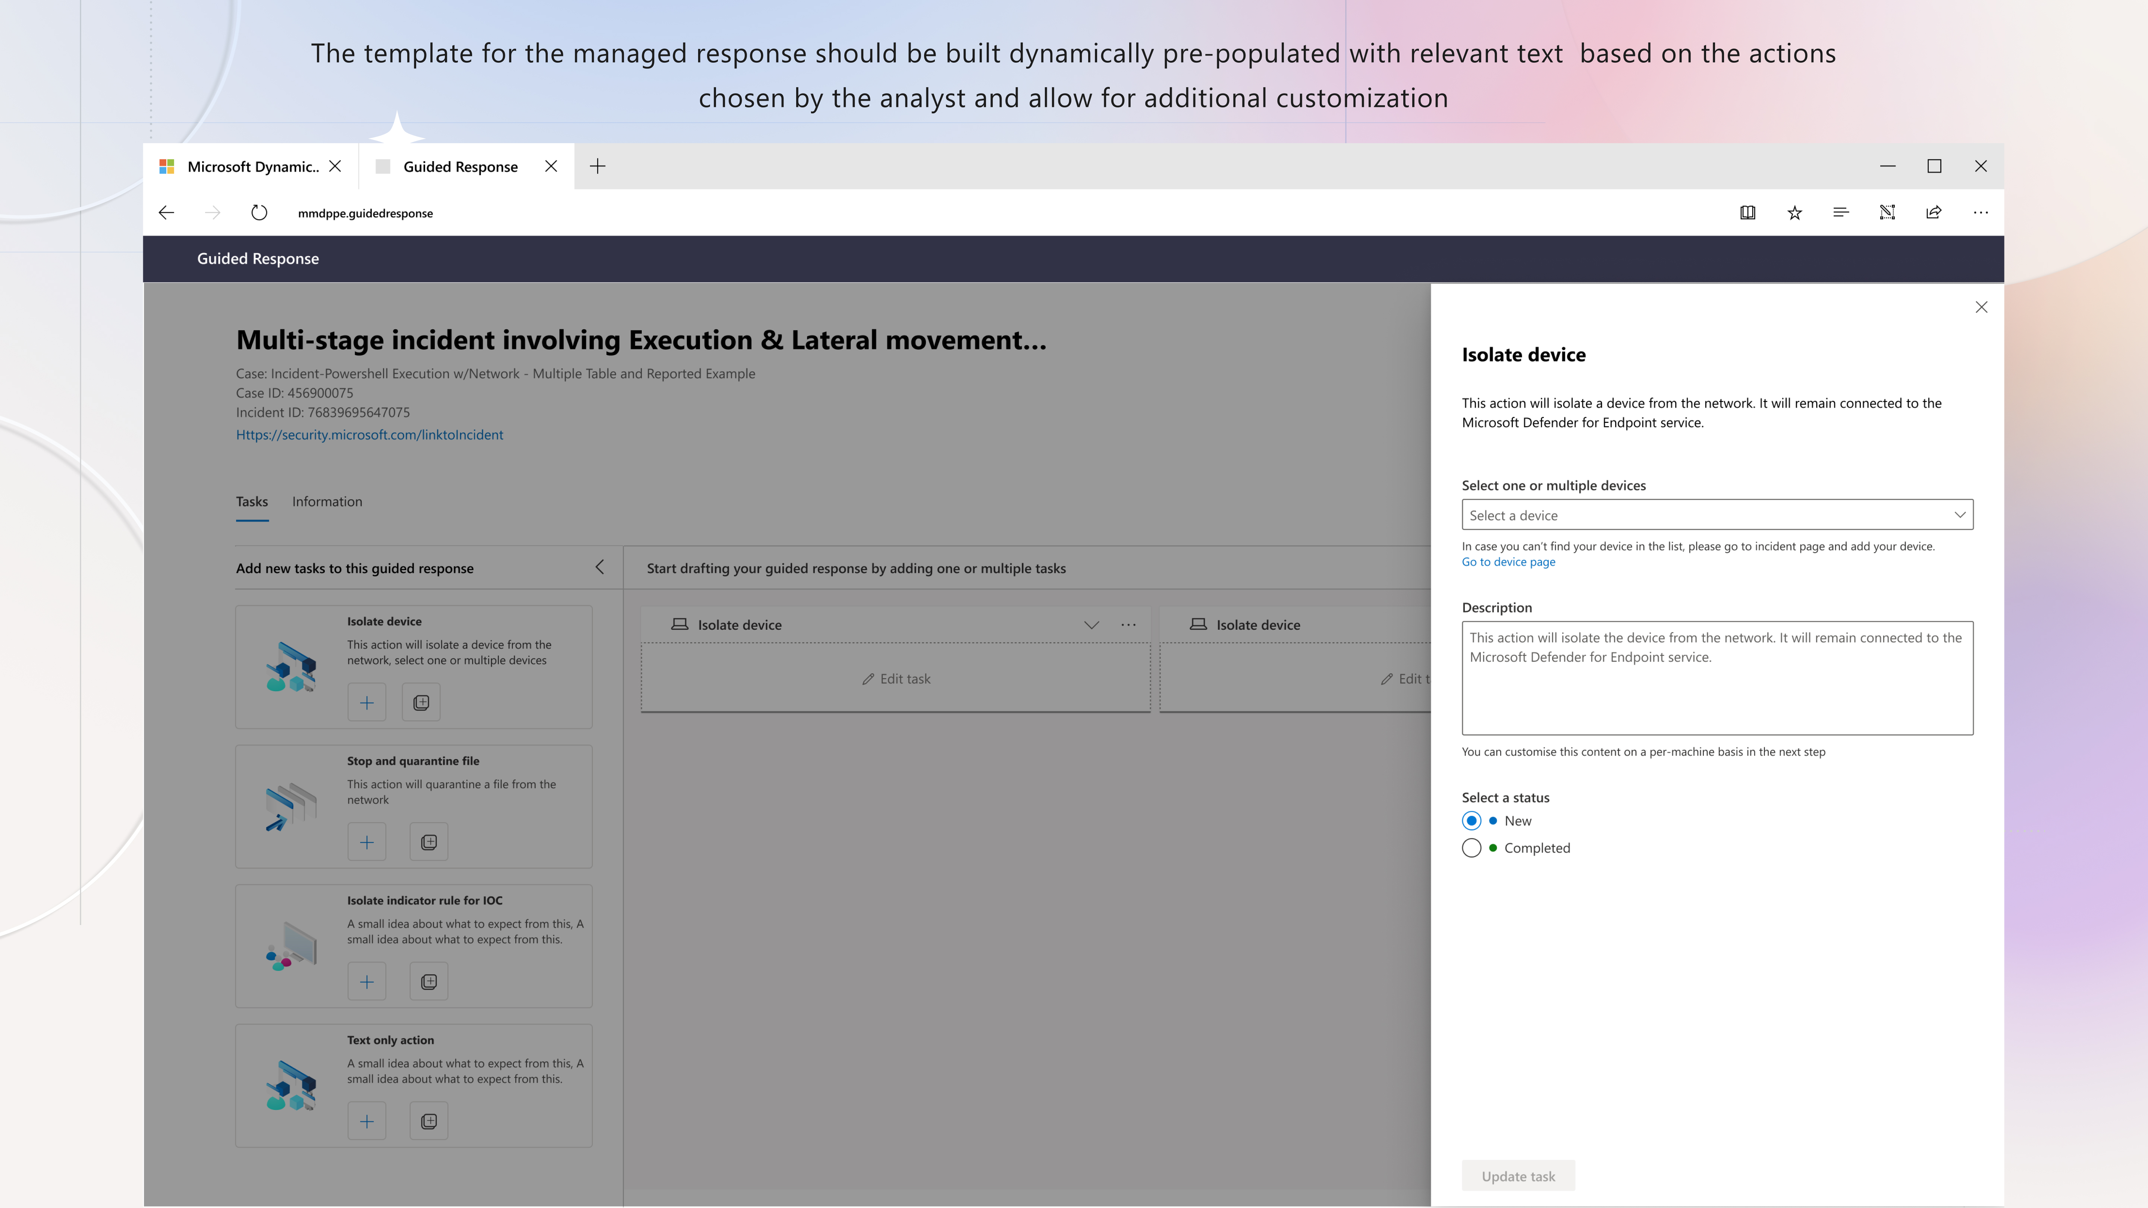Image resolution: width=2148 pixels, height=1208 pixels.
Task: Collapse the add new tasks panel
Action: 600,567
